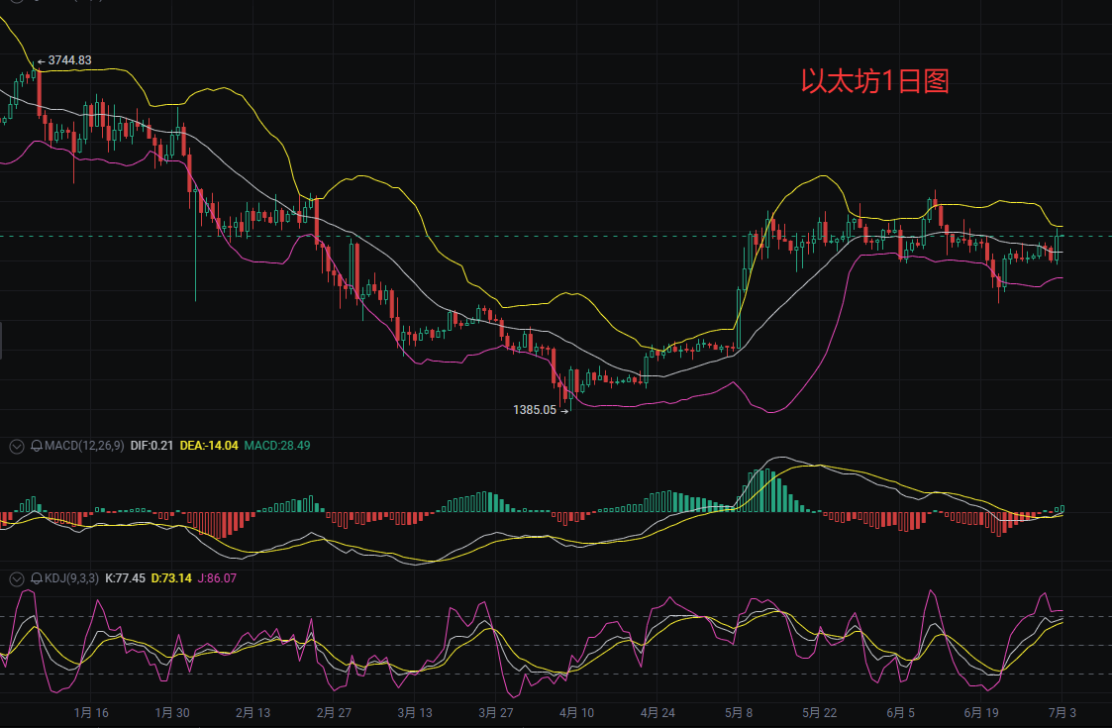Click the KDJ alert bell icon
This screenshot has height=728, width=1112.
click(37, 579)
